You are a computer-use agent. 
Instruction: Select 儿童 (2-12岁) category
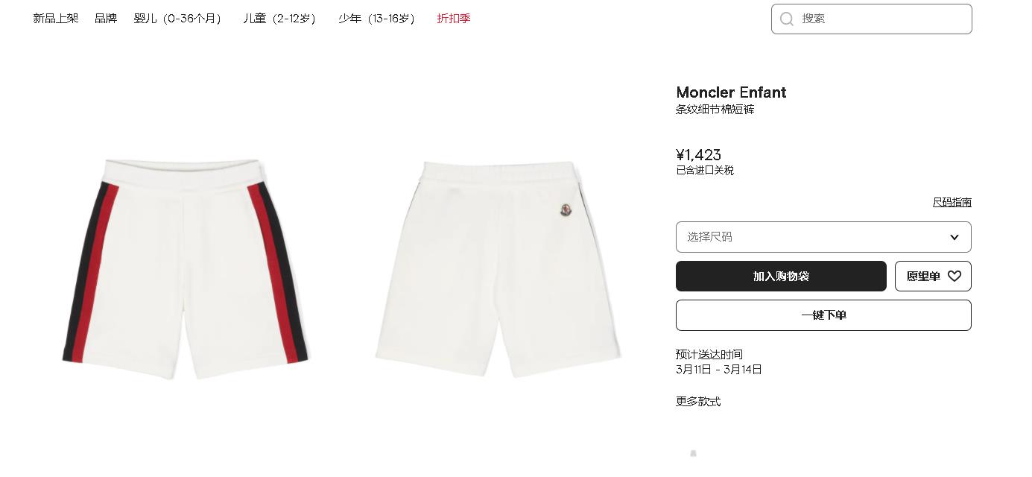tap(281, 19)
